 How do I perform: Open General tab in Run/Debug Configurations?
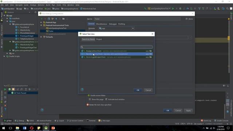(91, 24)
